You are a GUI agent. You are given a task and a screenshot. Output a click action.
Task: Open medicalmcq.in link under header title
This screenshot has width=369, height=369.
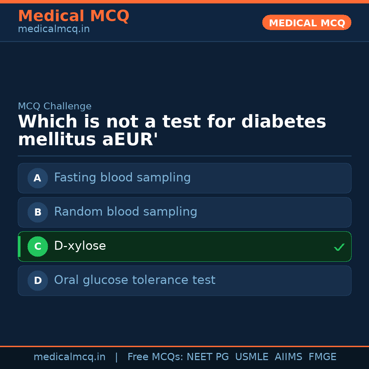tap(54, 29)
